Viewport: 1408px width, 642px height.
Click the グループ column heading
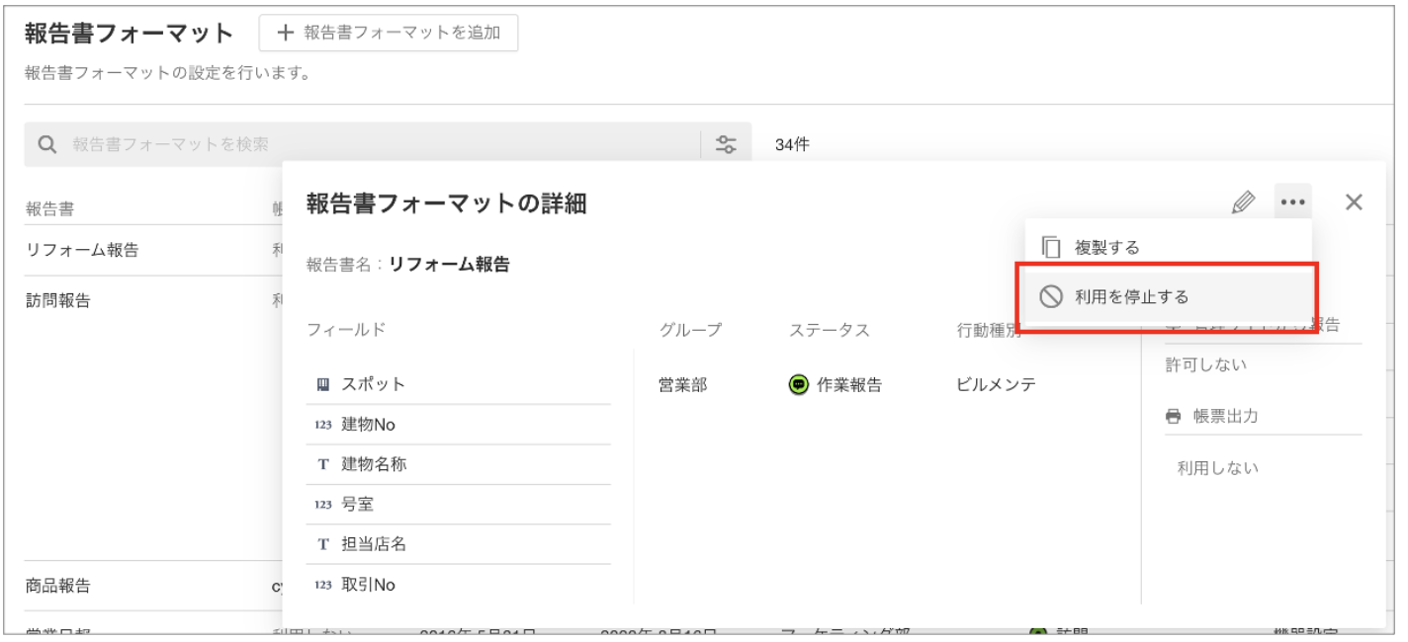tap(691, 330)
